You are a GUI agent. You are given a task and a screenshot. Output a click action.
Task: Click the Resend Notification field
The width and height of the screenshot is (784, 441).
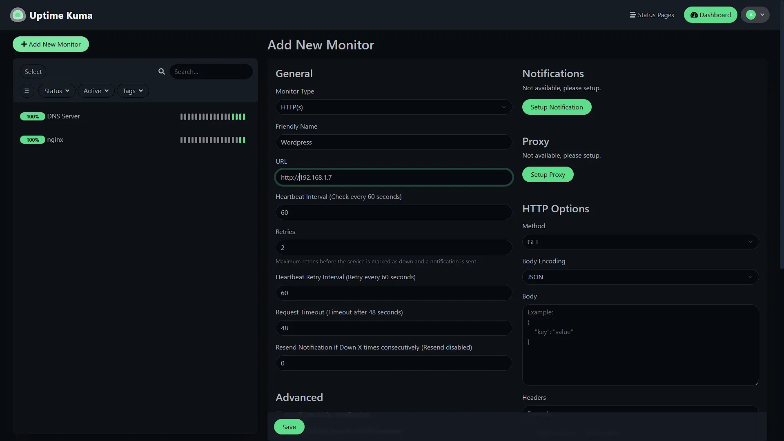coord(394,363)
